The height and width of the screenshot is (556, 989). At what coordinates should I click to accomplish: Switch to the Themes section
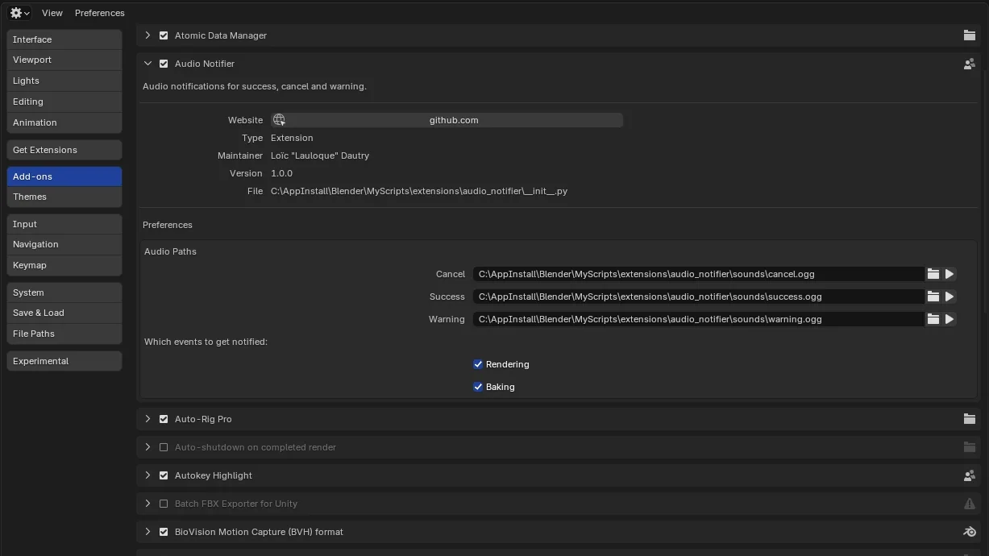point(30,196)
